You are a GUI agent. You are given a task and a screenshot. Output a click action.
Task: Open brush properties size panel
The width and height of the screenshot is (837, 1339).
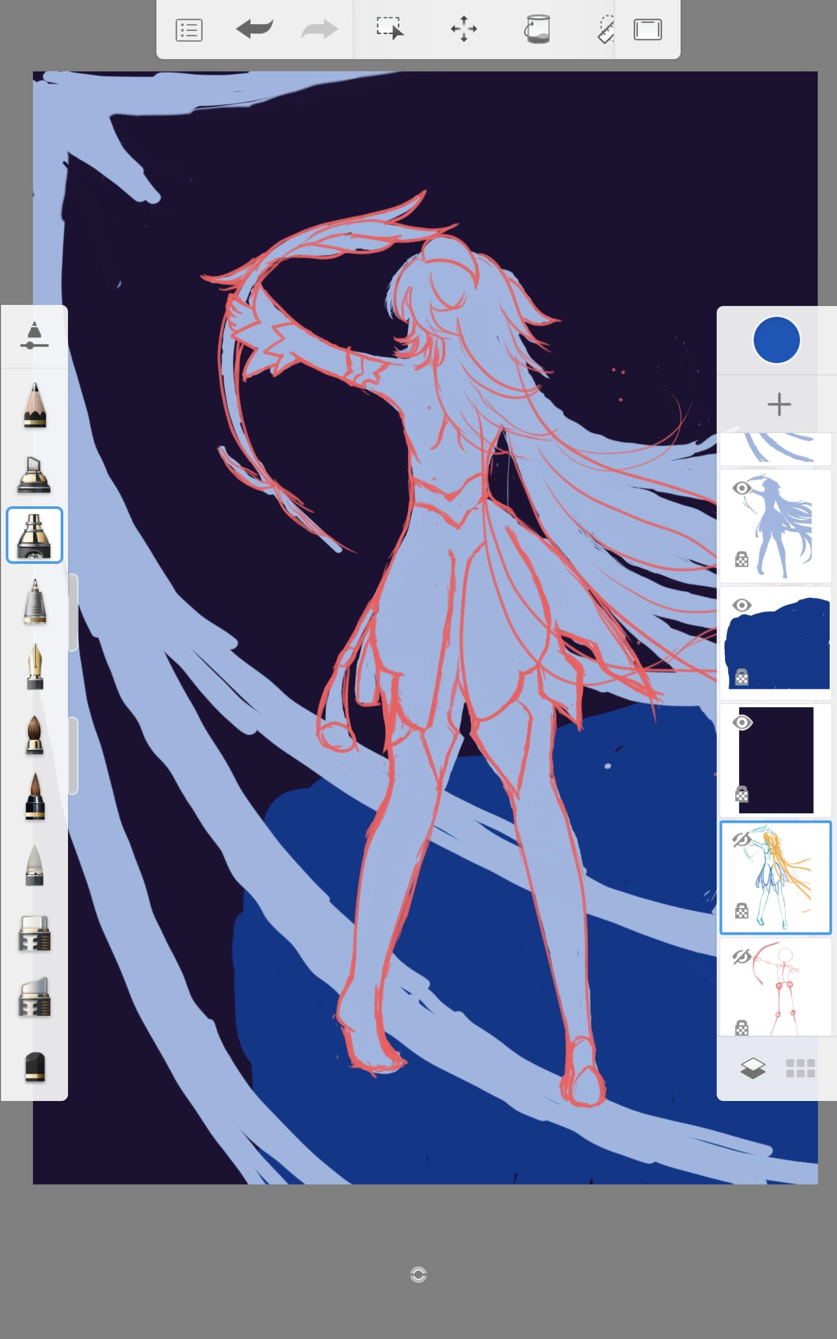tap(35, 336)
